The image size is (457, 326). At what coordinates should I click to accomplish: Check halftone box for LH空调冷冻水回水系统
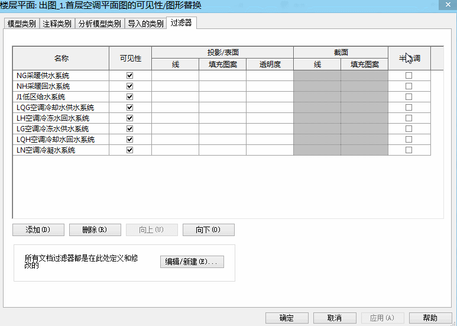409,118
